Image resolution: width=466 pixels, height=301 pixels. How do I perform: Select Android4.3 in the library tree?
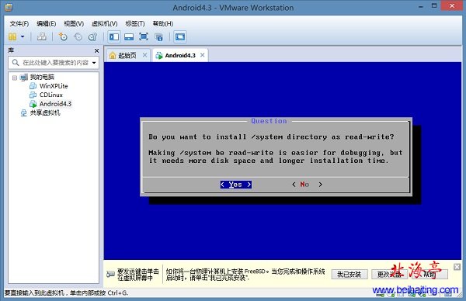(55, 104)
